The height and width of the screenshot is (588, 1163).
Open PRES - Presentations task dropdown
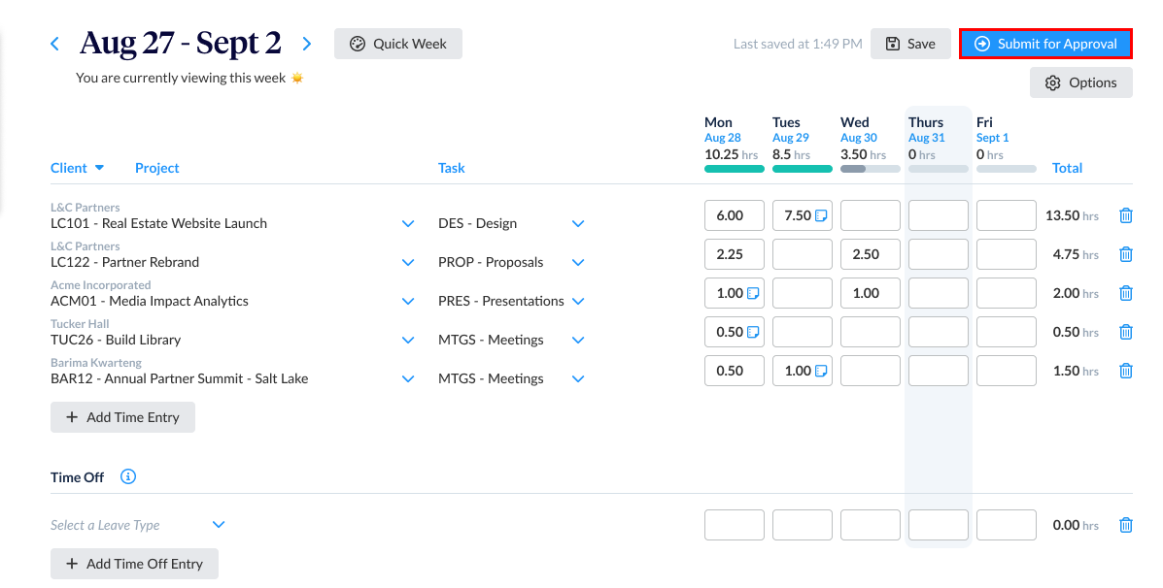click(x=578, y=302)
